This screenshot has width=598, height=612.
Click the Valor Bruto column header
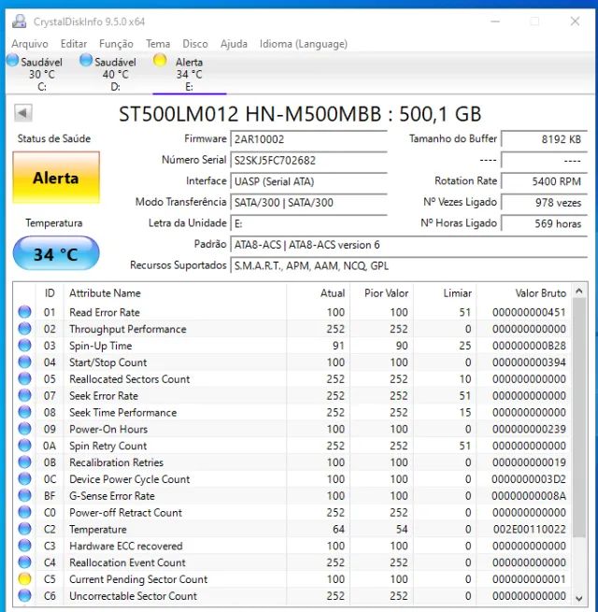pos(523,293)
